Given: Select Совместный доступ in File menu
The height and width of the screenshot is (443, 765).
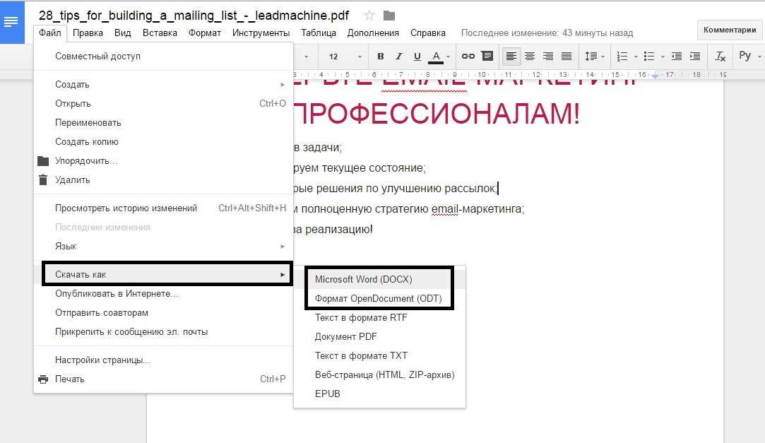Looking at the screenshot, I should pos(163,56).
